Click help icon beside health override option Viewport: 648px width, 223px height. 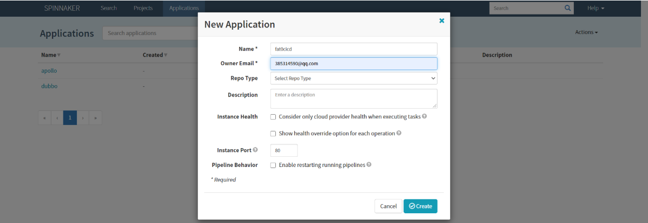click(x=399, y=133)
